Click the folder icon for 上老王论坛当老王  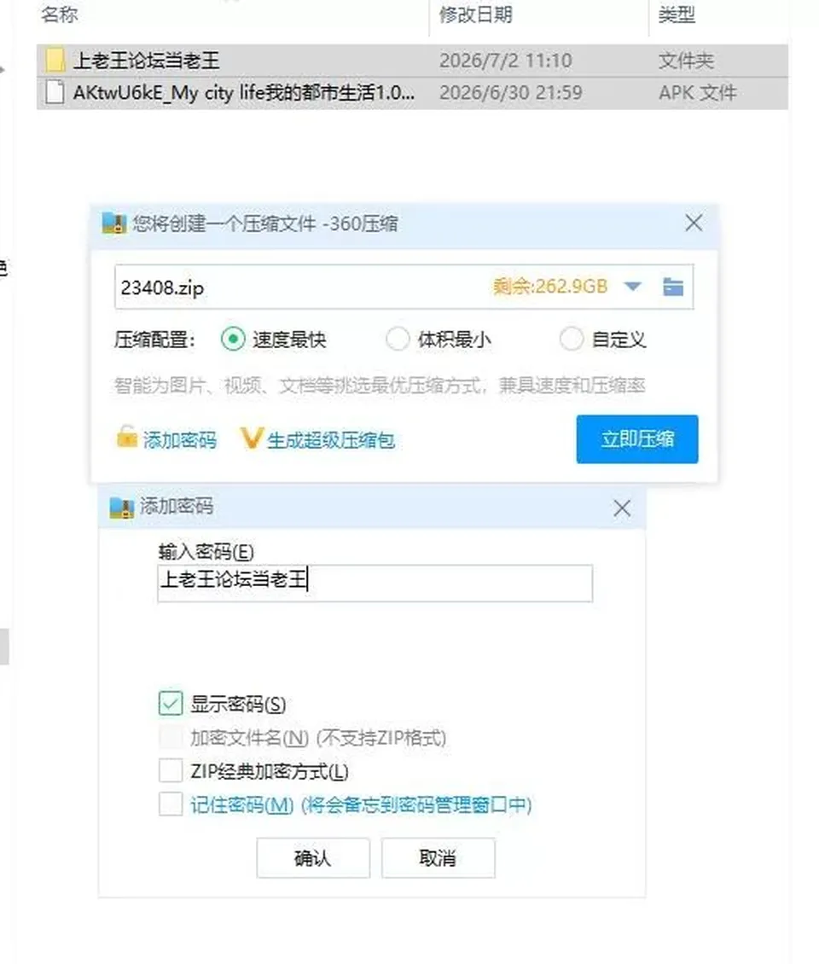(55, 61)
